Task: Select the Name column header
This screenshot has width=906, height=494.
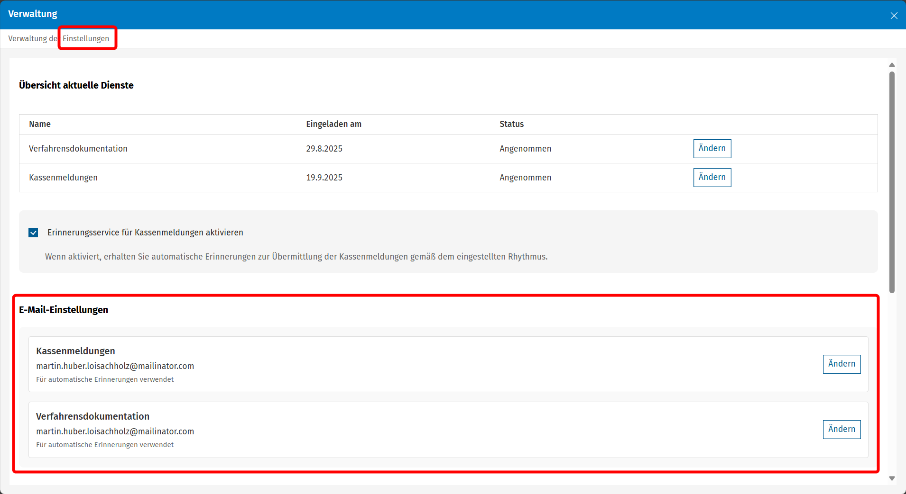Action: (40, 124)
